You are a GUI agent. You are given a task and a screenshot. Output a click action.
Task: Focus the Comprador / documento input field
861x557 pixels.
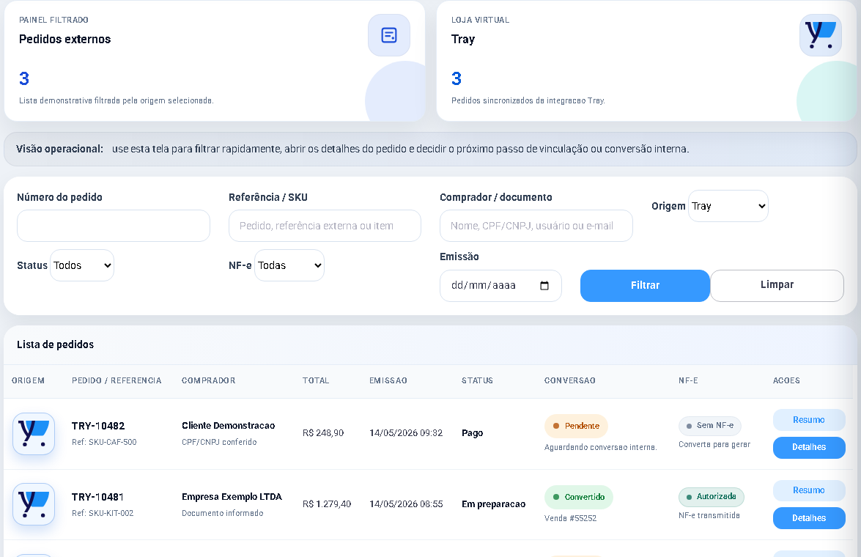[x=536, y=226]
